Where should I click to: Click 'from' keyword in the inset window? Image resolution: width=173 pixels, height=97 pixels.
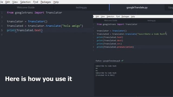pos(99,24)
